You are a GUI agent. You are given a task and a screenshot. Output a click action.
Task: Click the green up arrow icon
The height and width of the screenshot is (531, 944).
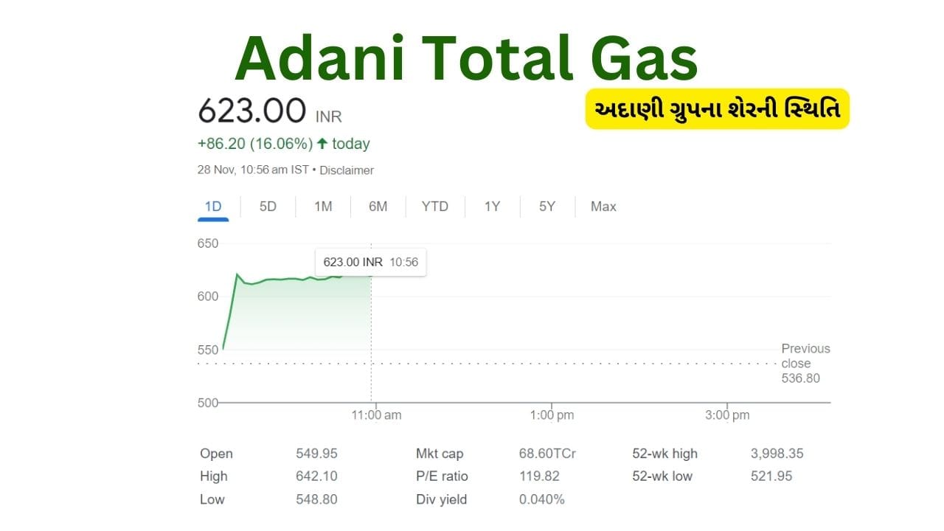coord(322,144)
